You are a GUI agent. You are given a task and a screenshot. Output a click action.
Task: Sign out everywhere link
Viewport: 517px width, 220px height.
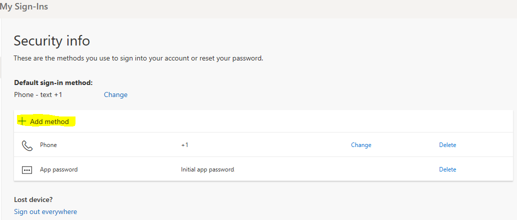point(45,211)
